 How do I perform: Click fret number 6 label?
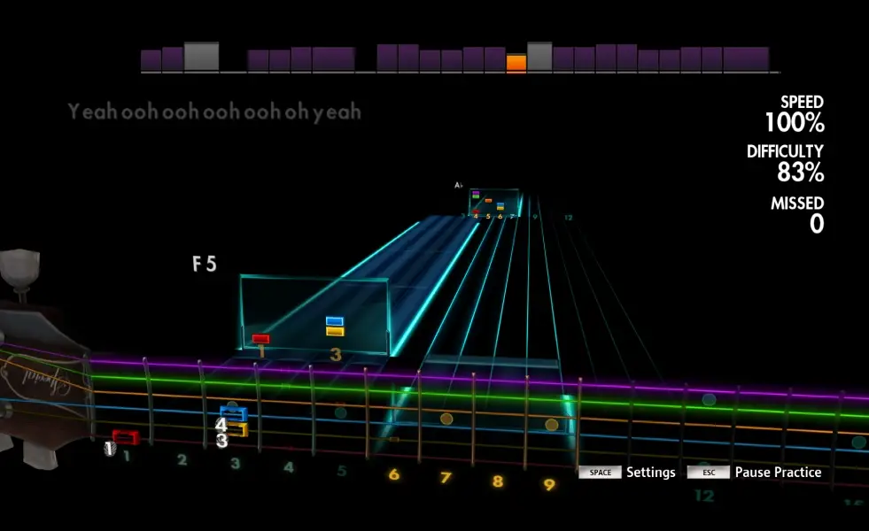click(394, 474)
